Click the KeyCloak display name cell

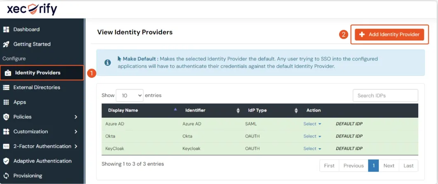pyautogui.click(x=115, y=149)
